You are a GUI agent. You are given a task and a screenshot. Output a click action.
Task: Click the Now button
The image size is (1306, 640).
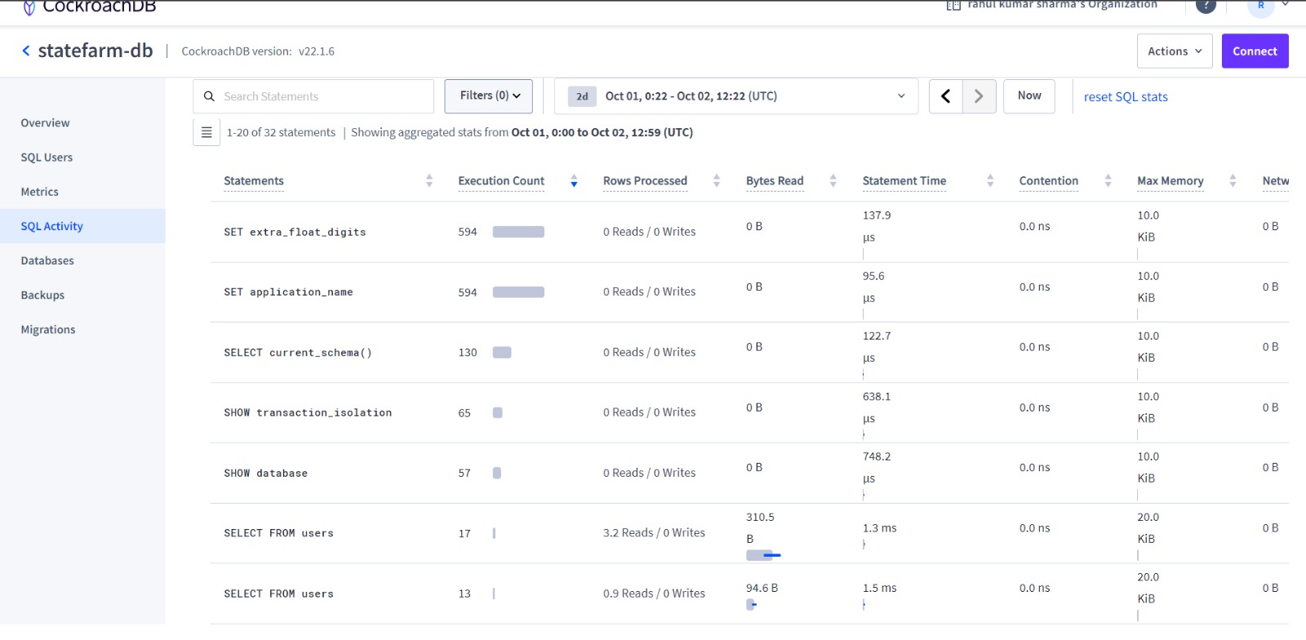click(1029, 96)
